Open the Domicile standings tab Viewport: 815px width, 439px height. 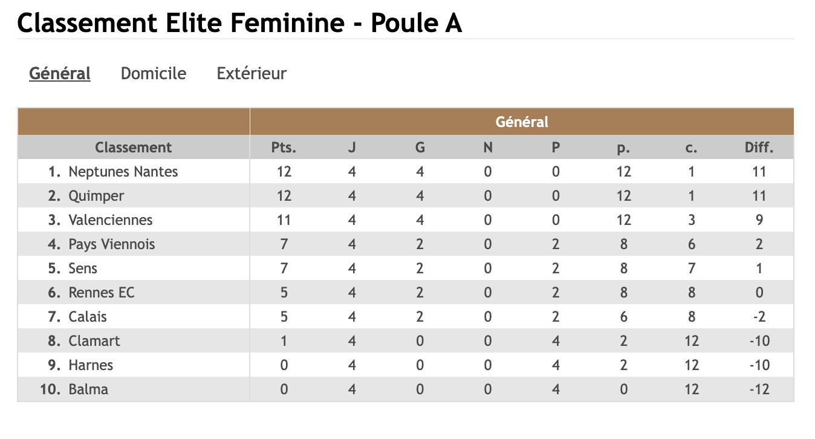pyautogui.click(x=154, y=74)
